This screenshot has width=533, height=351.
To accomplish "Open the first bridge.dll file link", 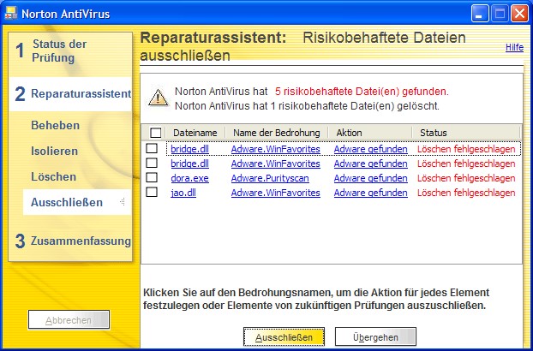I will tap(189, 149).
